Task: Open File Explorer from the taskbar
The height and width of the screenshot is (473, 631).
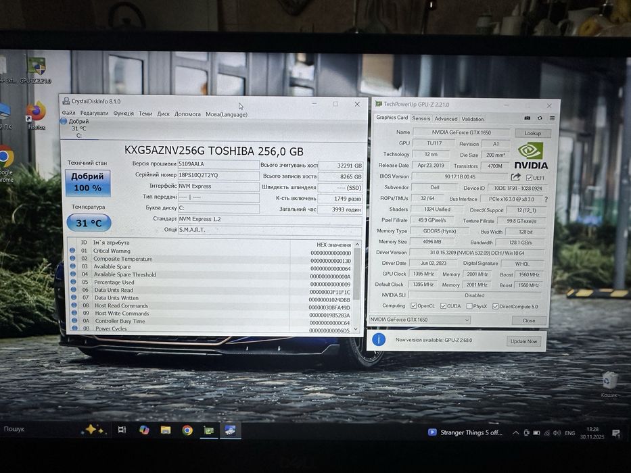Action: [166, 430]
